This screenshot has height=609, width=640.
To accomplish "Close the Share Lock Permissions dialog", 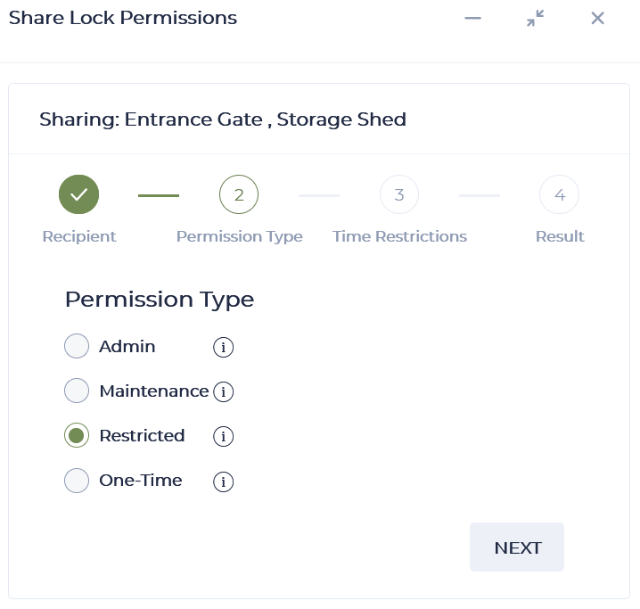I will coord(597,18).
